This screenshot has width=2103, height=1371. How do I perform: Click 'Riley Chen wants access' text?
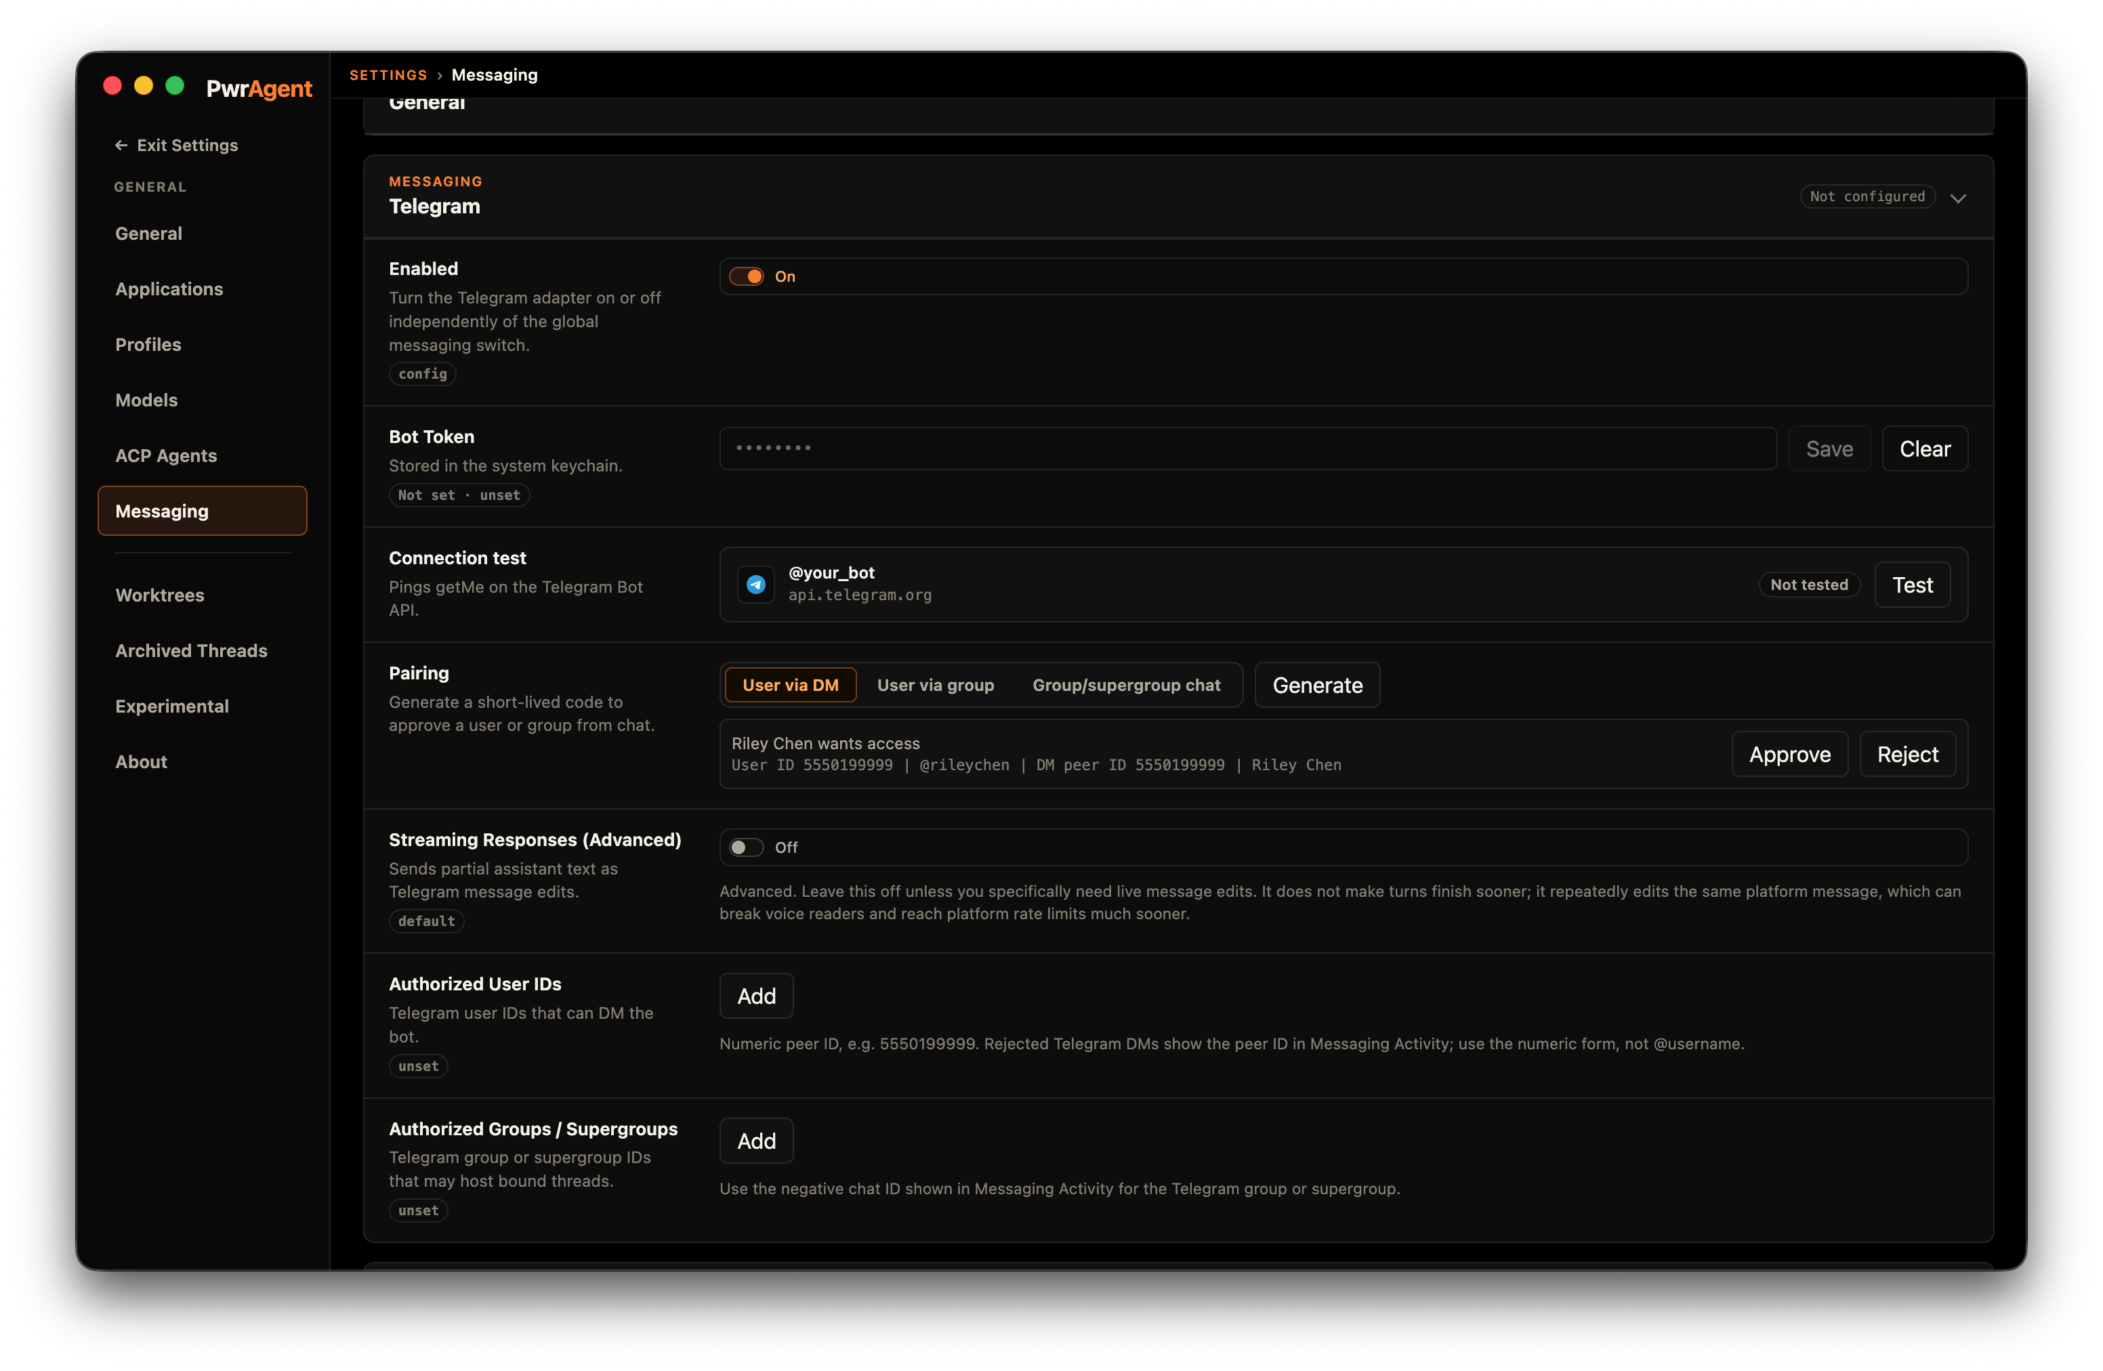point(825,744)
